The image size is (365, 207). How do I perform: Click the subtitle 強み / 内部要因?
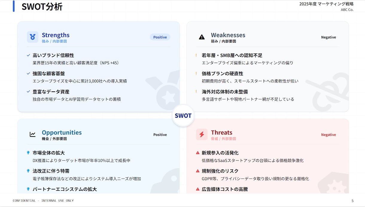tap(54, 41)
